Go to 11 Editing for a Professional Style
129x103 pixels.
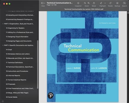click(x=20, y=32)
